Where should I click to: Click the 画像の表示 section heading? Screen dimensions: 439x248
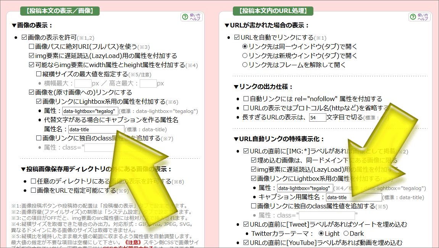(32, 25)
